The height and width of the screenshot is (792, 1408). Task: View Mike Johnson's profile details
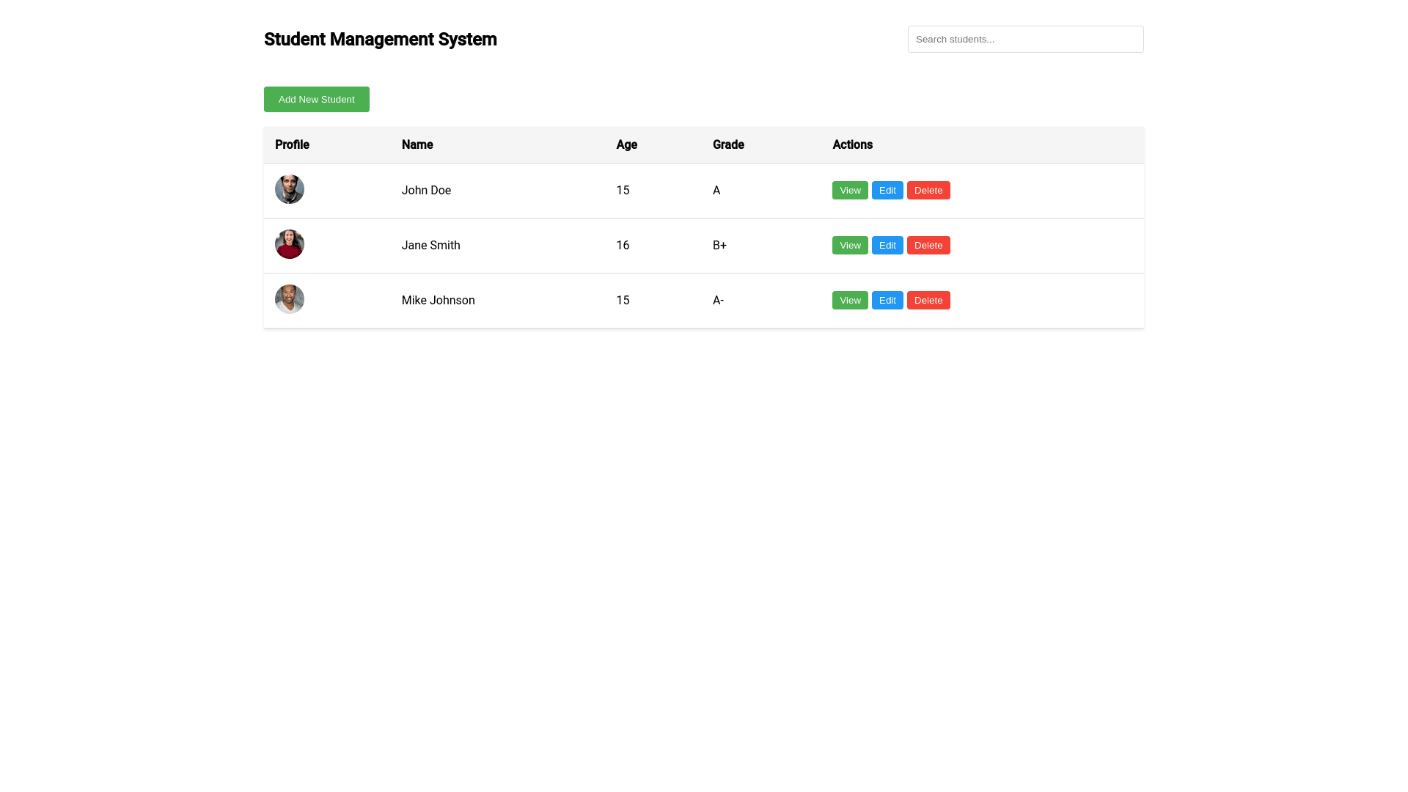(x=849, y=301)
